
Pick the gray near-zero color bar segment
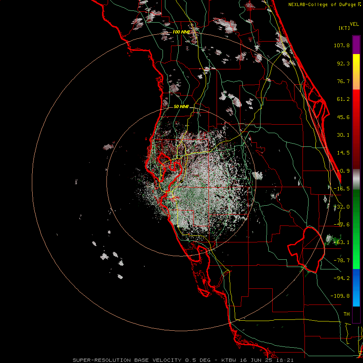click(x=356, y=179)
